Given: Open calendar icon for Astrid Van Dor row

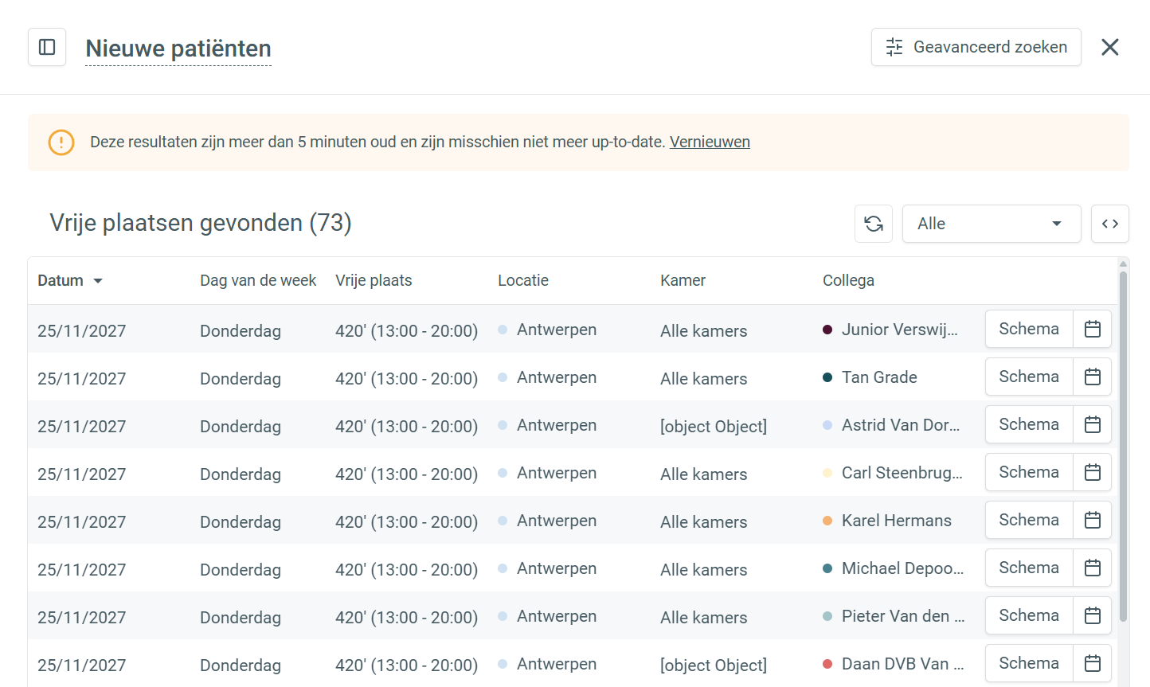Looking at the screenshot, I should (1093, 424).
